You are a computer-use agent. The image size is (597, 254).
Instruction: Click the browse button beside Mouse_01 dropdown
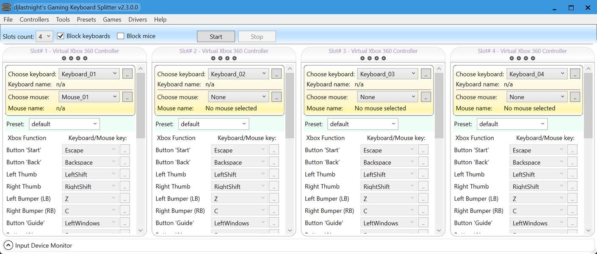pyautogui.click(x=127, y=97)
